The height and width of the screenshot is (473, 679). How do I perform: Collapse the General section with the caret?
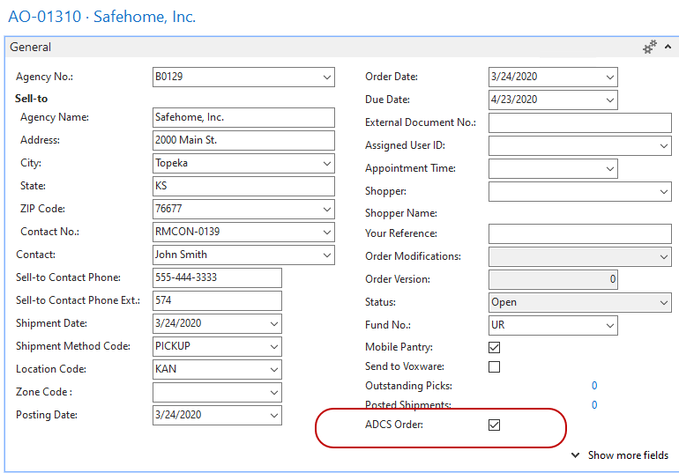click(668, 48)
